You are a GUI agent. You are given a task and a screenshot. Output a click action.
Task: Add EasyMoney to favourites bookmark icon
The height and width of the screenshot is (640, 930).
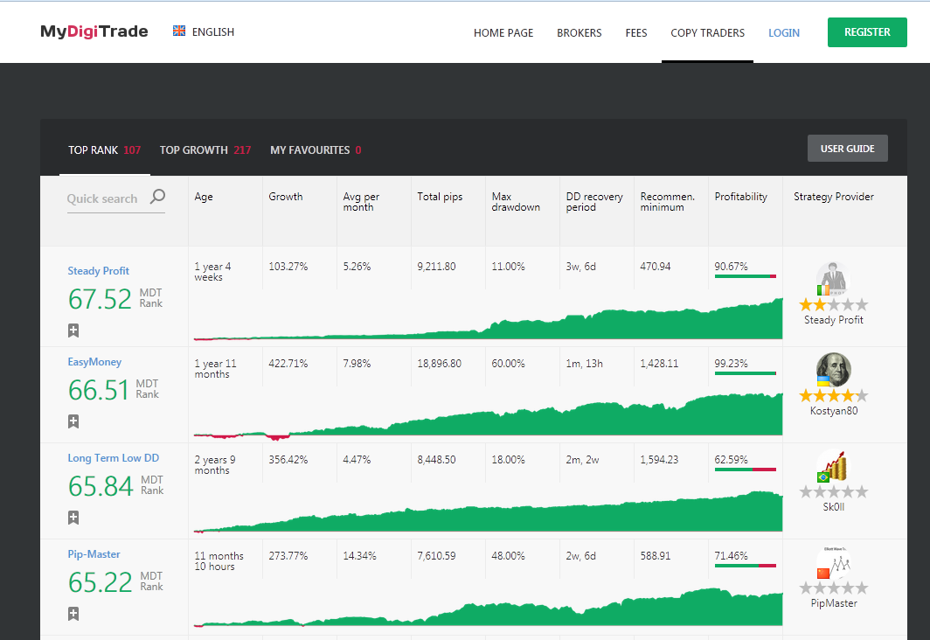(73, 421)
